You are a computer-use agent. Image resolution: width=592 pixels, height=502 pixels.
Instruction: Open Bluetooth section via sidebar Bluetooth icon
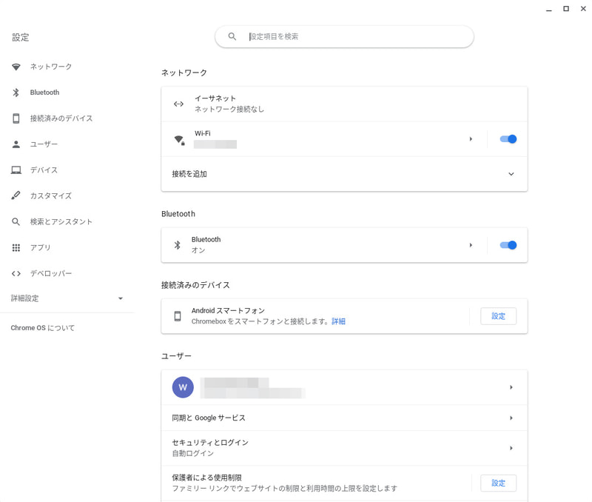pyautogui.click(x=16, y=92)
